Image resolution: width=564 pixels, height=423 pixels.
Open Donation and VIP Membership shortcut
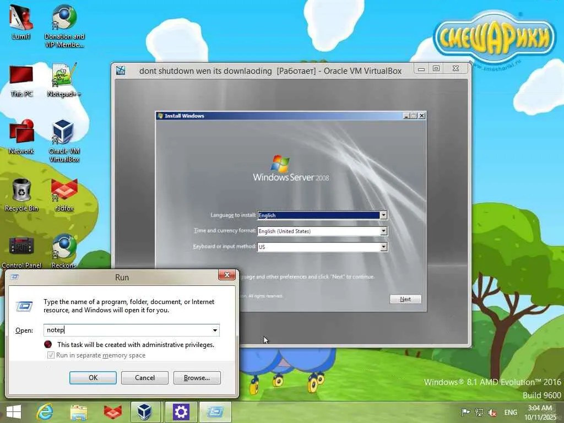pos(64,26)
